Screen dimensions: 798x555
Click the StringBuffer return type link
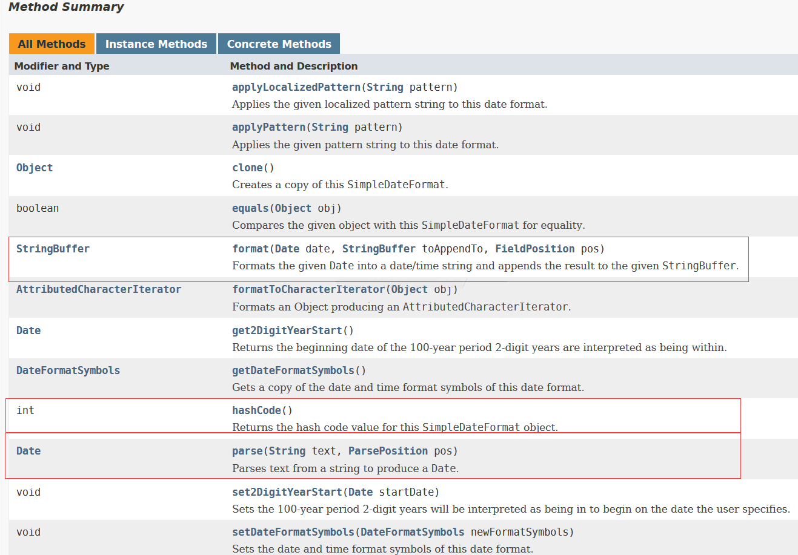pyautogui.click(x=53, y=249)
